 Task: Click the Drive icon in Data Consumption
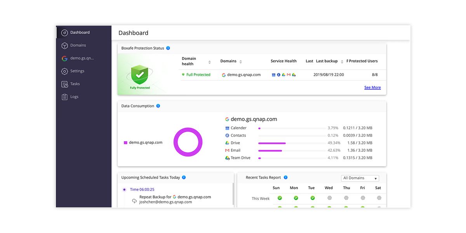pos(228,143)
